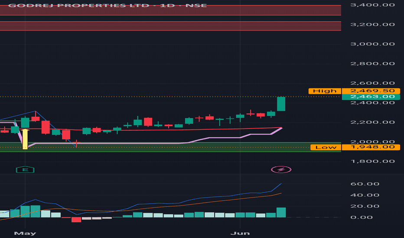Click the 20.00 indicator scale label
Screen dimensions: 404x238
(x=365, y=206)
